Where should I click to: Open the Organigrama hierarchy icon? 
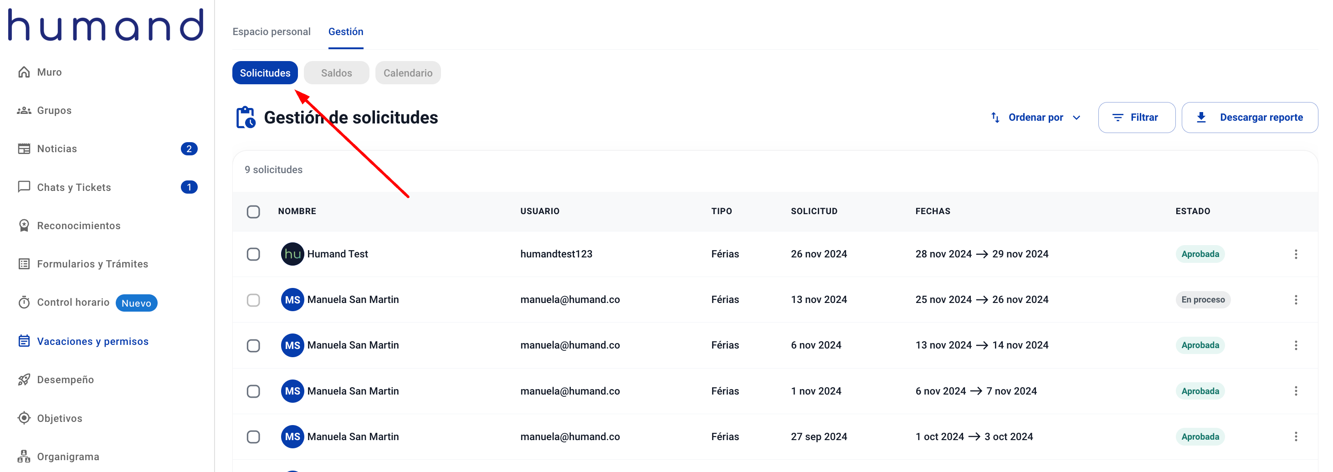pos(24,457)
